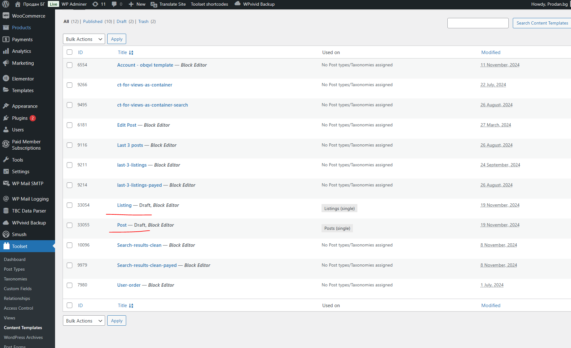Click the Posts (single) usage tag

point(337,228)
